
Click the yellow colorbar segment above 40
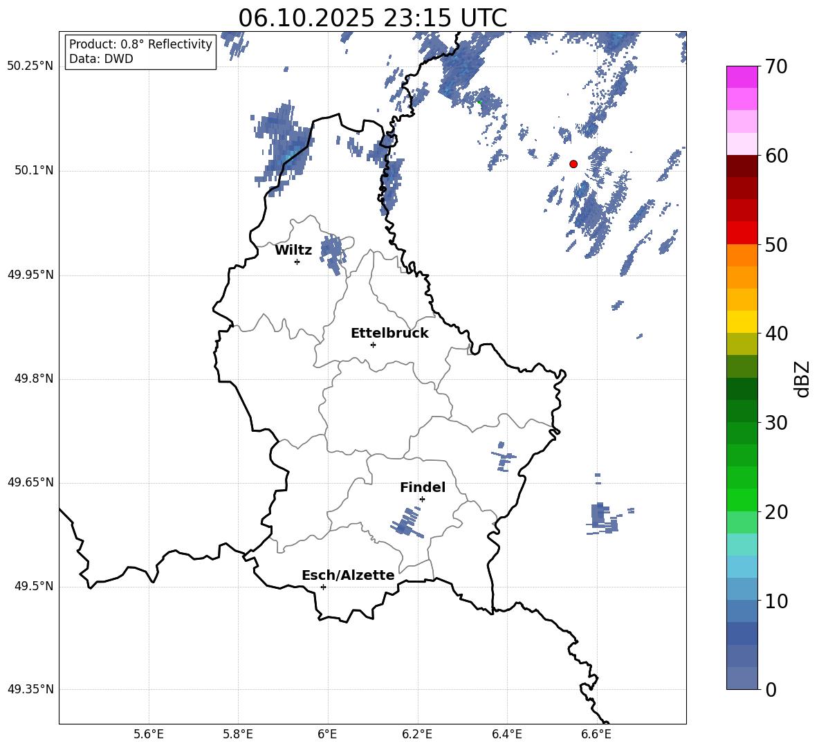742,322
